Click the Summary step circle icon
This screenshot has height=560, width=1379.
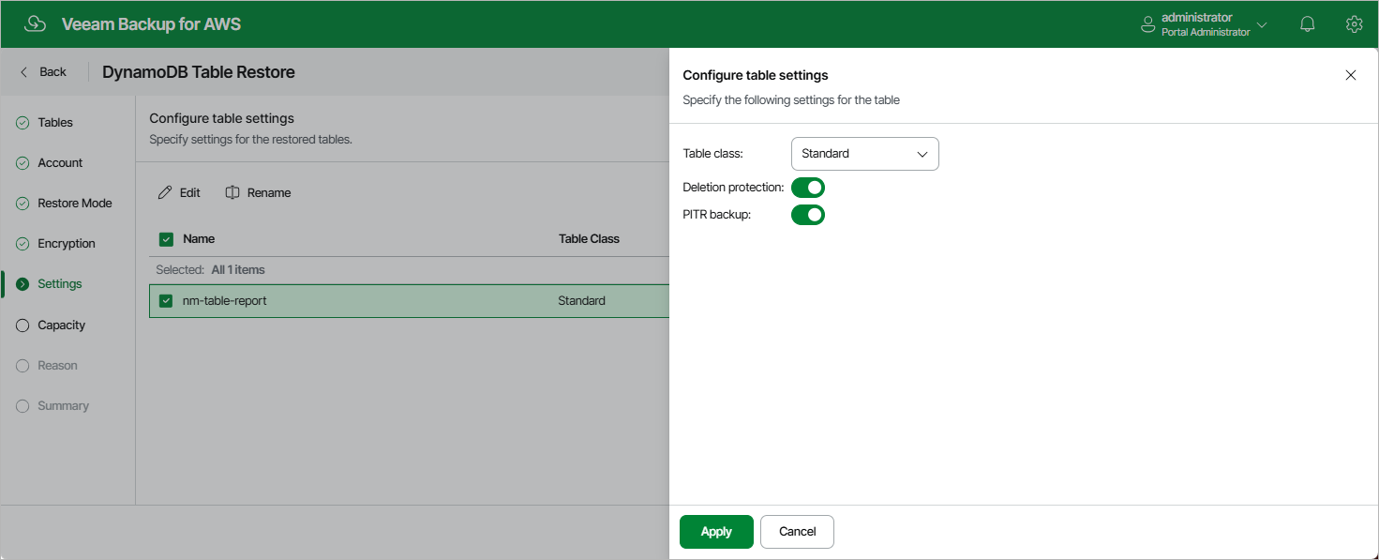[x=22, y=406]
